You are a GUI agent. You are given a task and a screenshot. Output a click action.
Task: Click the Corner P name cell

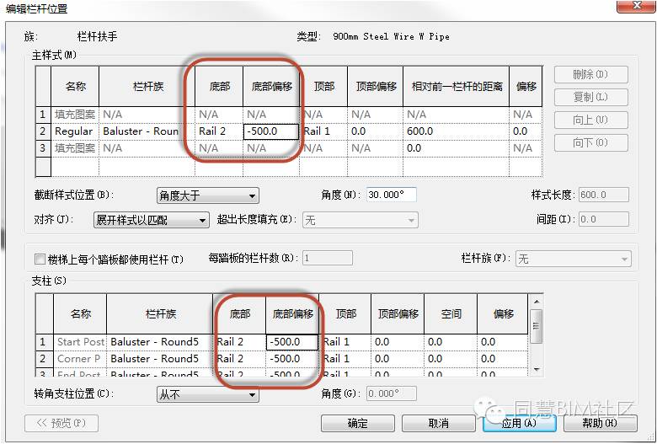(80, 359)
